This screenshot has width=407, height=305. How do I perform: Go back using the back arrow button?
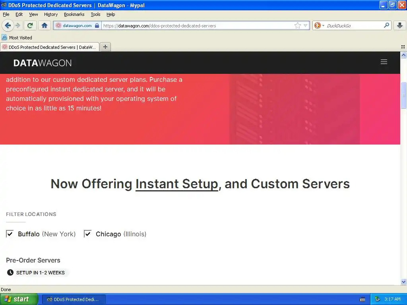[x=8, y=25]
